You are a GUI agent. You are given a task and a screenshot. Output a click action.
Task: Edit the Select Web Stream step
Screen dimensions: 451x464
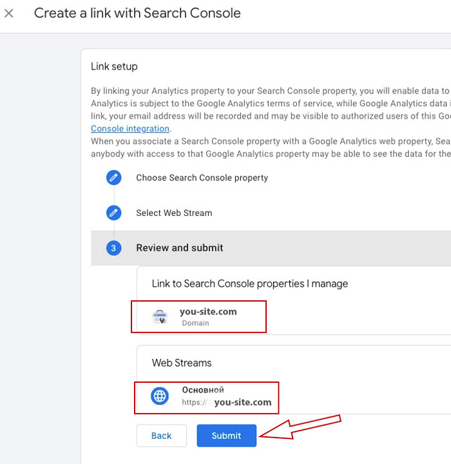pos(113,213)
